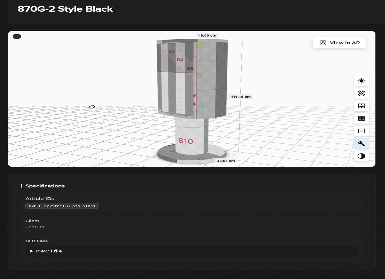
Task: Click the dark pill indicator in viewer corner
Action: click(17, 36)
